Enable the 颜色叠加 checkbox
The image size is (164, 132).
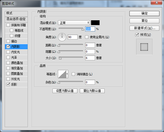tap(8, 63)
